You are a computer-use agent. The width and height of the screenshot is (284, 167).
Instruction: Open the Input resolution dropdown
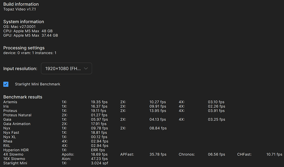[66, 68]
